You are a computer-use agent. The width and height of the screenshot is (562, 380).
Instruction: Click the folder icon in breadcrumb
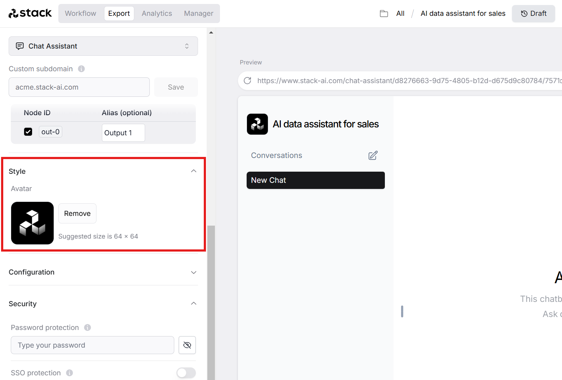click(384, 14)
